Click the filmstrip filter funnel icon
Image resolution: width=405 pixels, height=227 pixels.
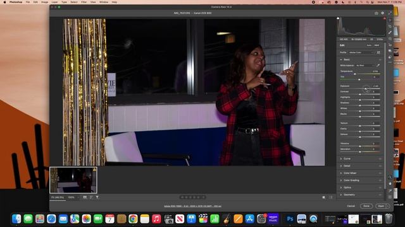97,197
